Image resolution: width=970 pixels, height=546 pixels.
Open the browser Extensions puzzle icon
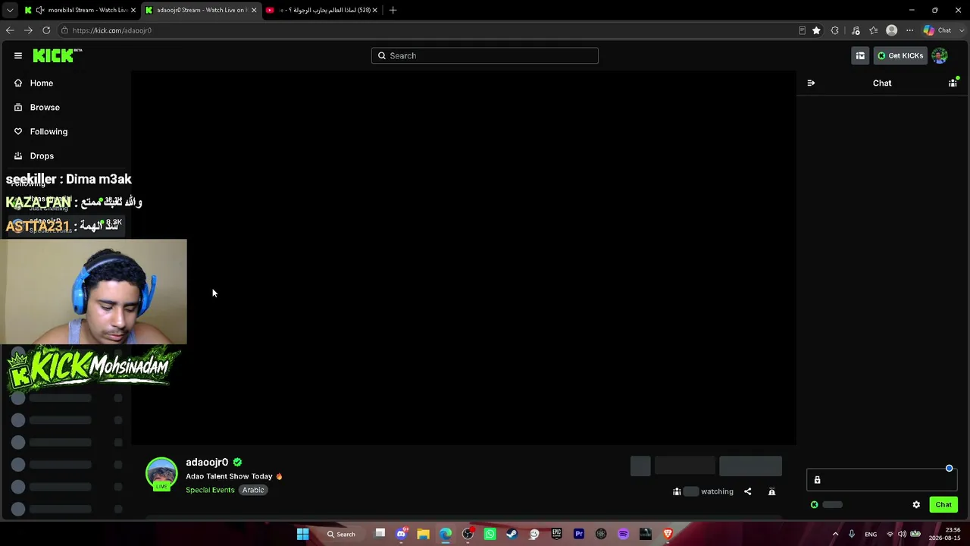[835, 30]
